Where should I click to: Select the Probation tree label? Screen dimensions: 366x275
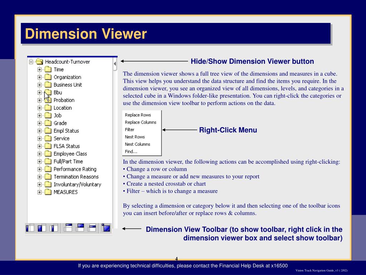[64, 100]
